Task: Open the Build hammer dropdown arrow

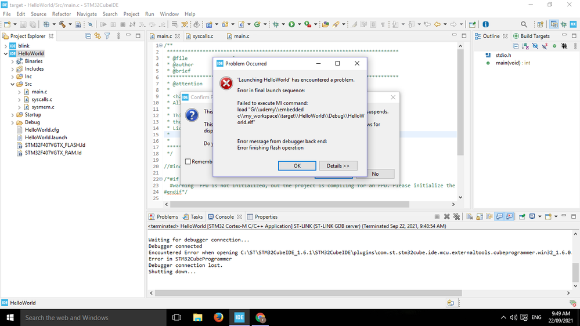Action: coord(70,24)
